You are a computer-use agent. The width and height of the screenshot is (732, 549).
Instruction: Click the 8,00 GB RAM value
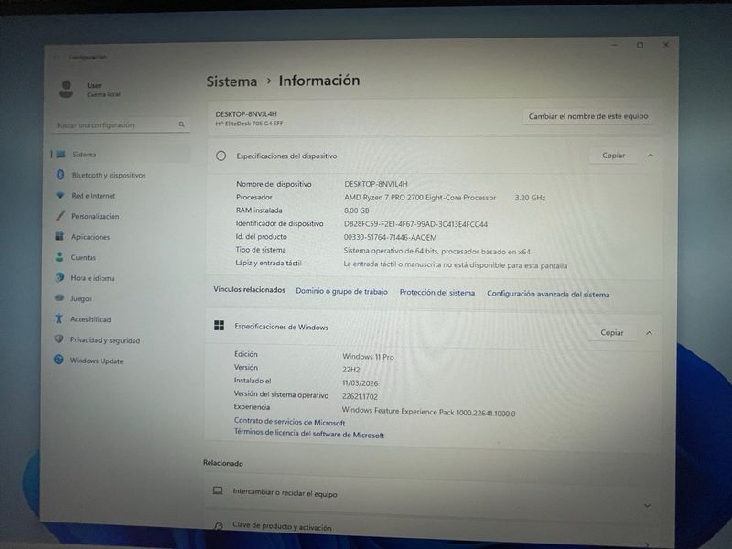coord(357,210)
